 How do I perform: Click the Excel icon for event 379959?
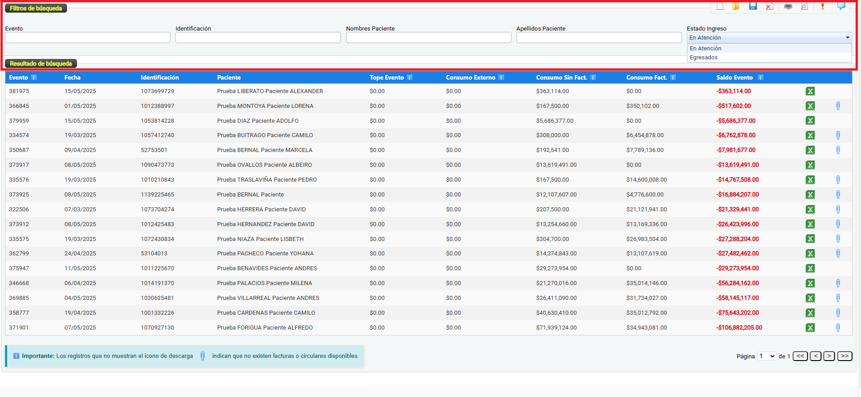pos(810,120)
